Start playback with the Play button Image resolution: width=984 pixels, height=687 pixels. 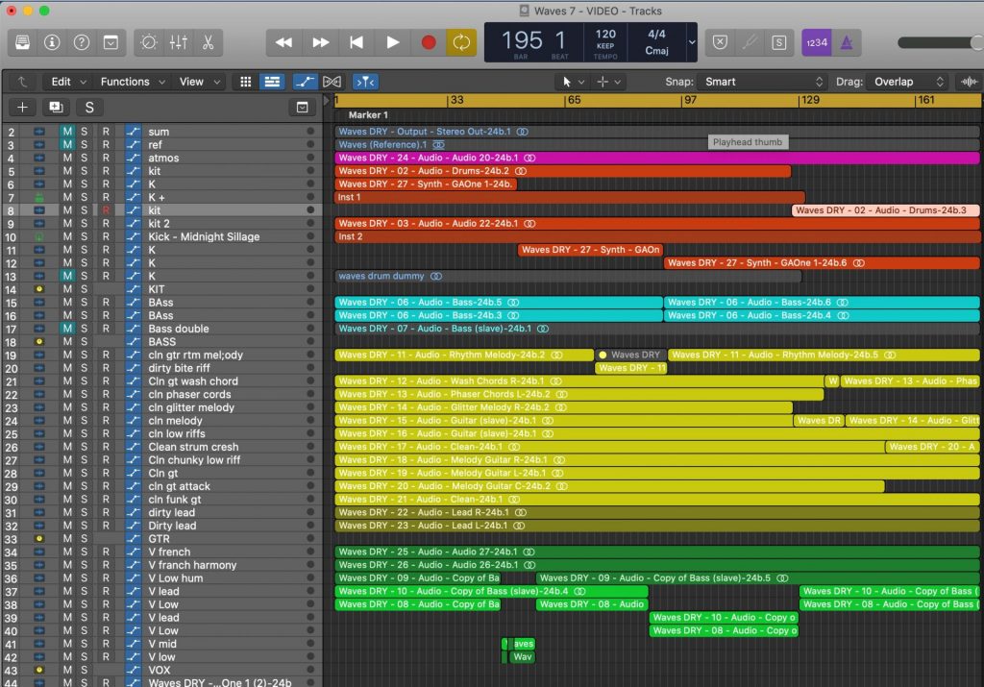coord(393,42)
